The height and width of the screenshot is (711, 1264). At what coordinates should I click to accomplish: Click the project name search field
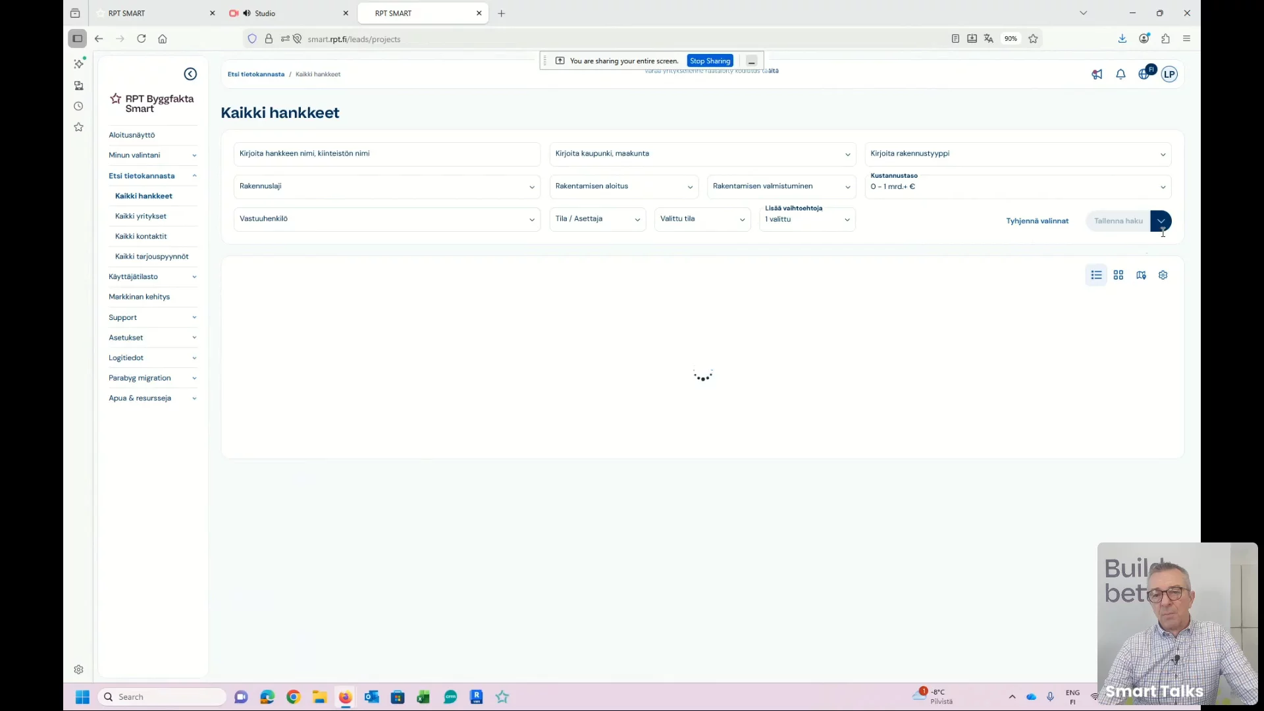click(386, 154)
